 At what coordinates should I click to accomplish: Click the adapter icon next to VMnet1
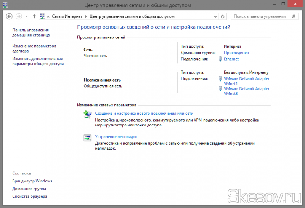point(220,79)
